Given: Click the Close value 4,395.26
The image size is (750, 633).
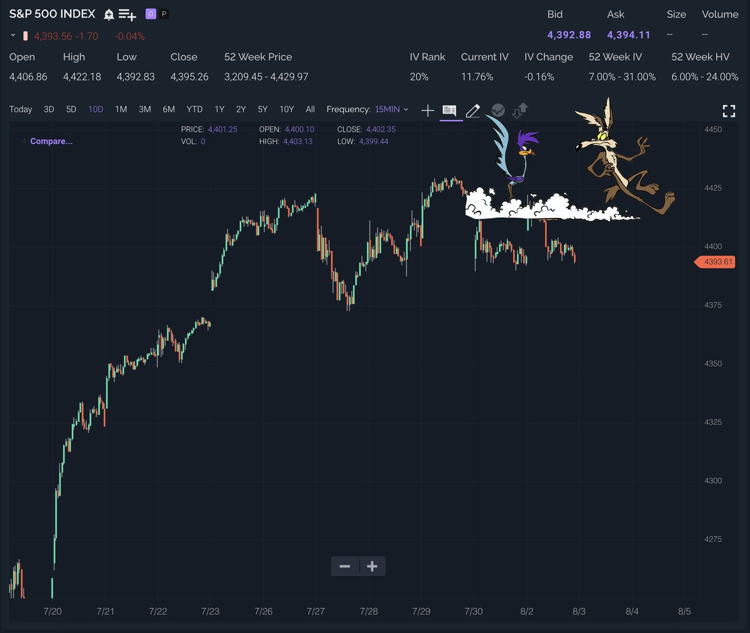Looking at the screenshot, I should 189,77.
